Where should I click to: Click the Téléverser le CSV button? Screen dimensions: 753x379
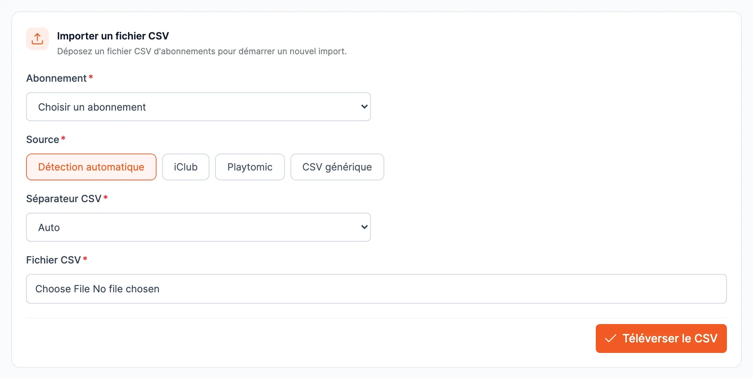click(x=661, y=338)
